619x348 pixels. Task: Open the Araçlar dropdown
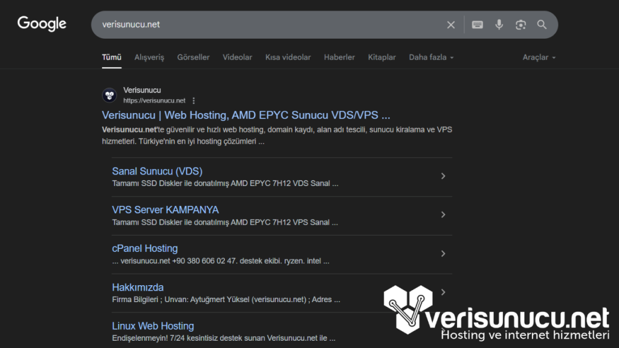click(539, 57)
